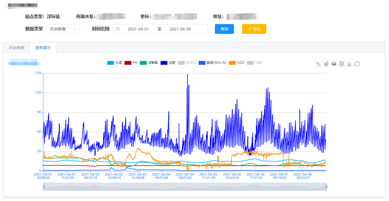Screen dimensions: 389x201
Task: Click calendar icon in date range field
Action: point(118,29)
